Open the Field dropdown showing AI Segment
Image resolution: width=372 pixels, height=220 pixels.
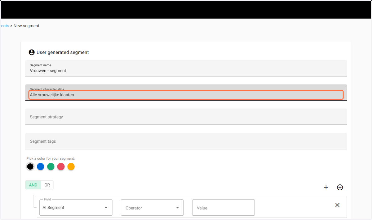[x=76, y=208]
